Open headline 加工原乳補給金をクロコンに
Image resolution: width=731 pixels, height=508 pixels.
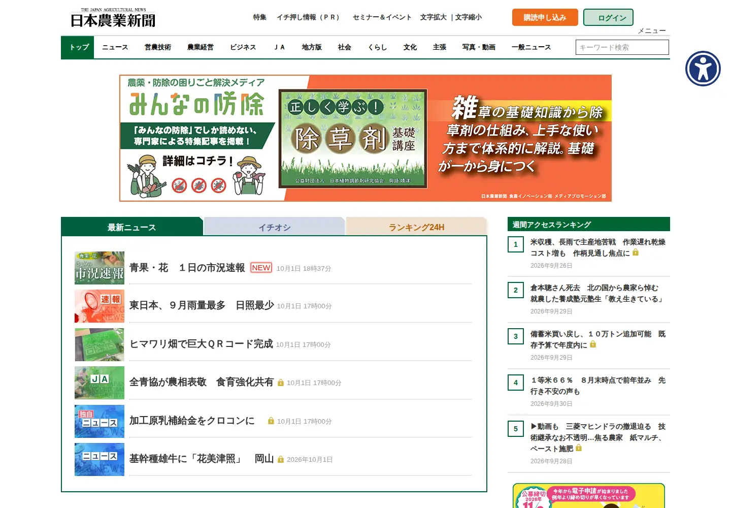point(192,421)
